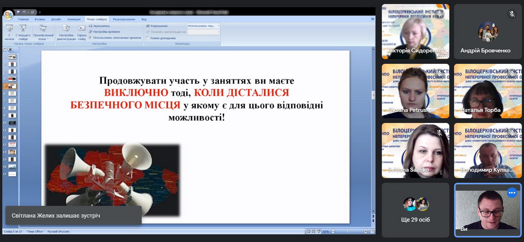524x242 pixels.
Task: Click the 'Ще 29 осіб' participants tile
Action: [415, 210]
